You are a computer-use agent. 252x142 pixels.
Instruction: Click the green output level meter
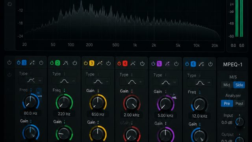(239, 19)
